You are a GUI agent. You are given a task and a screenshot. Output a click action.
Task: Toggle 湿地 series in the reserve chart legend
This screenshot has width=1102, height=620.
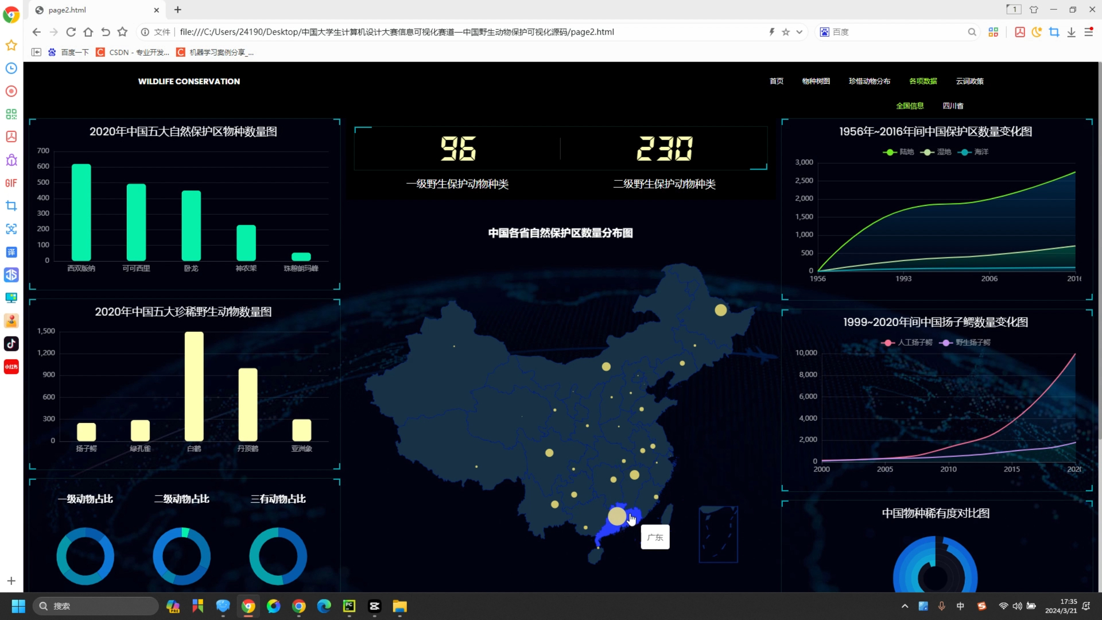coord(936,152)
